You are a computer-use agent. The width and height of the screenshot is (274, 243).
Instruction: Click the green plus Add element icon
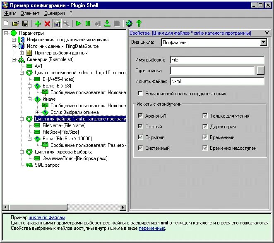[38, 24]
